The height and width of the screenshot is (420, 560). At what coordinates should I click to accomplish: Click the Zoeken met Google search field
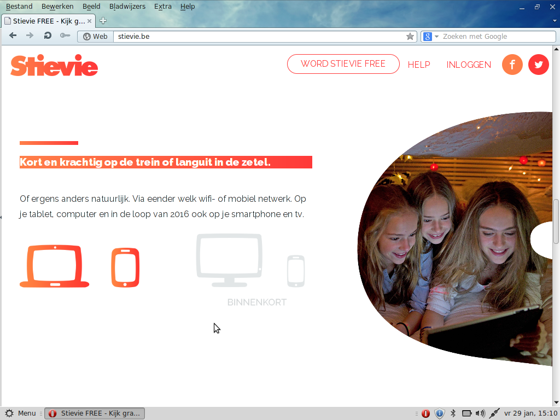point(497,37)
